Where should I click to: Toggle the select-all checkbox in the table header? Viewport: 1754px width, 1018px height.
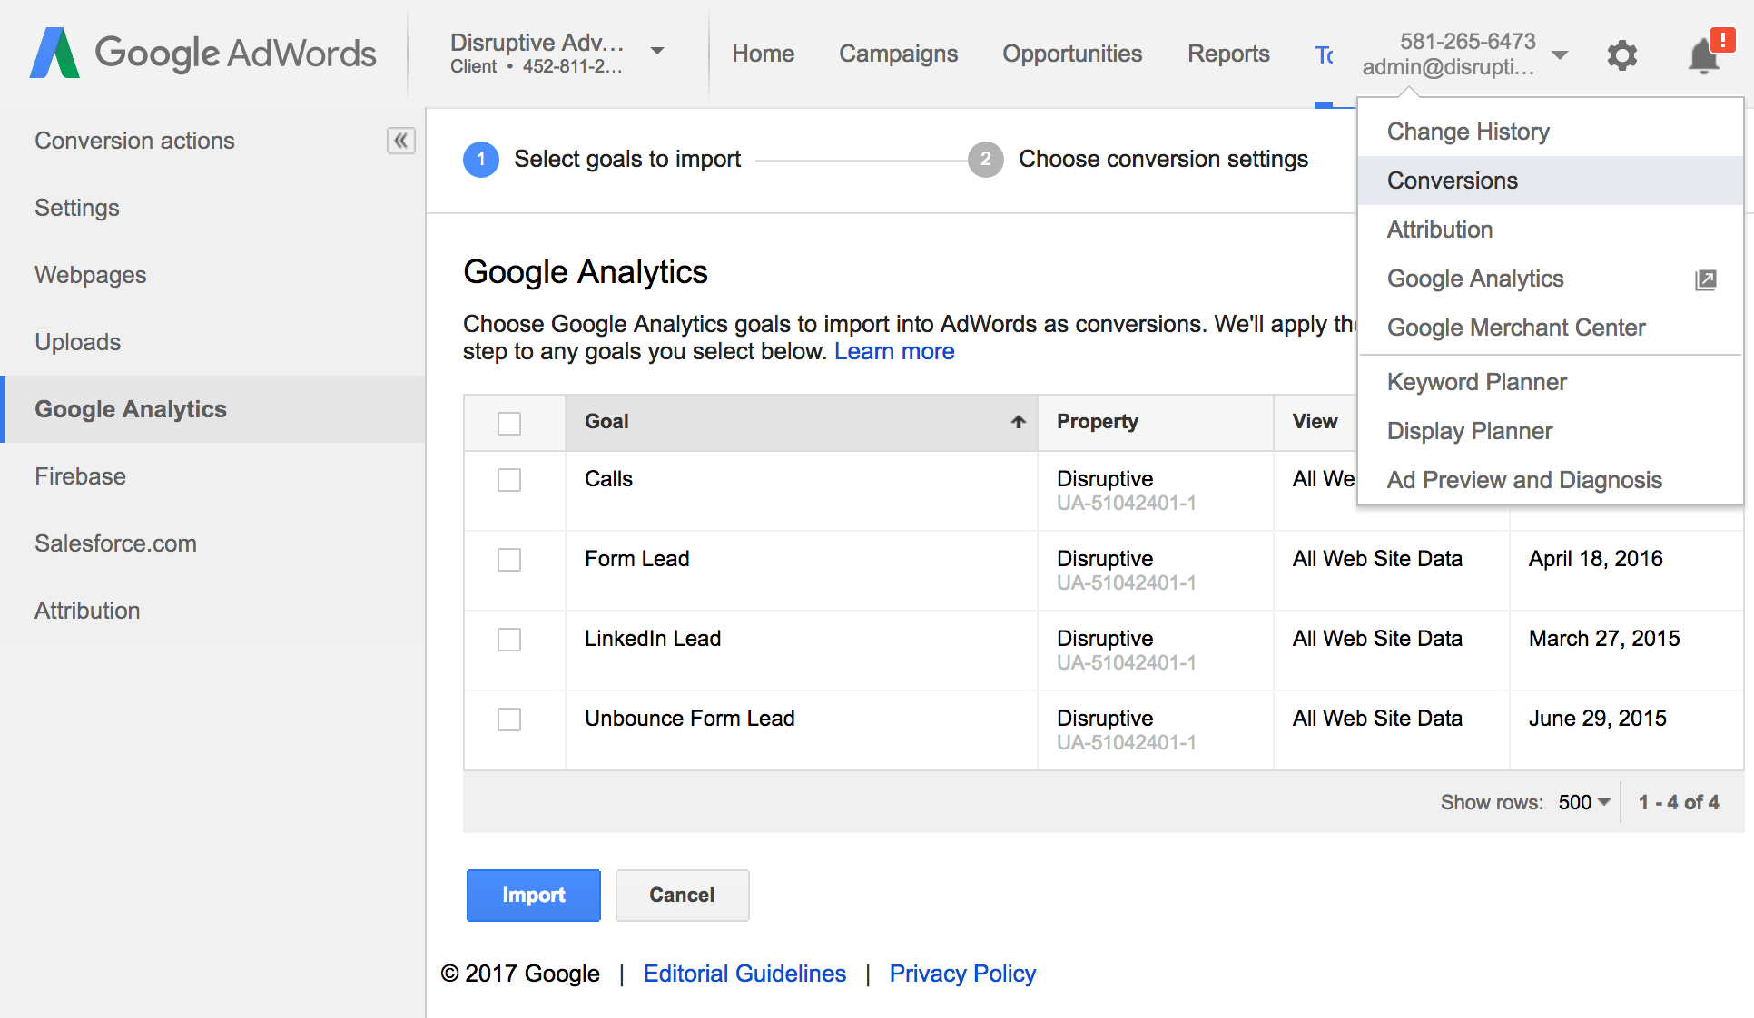[x=509, y=423]
